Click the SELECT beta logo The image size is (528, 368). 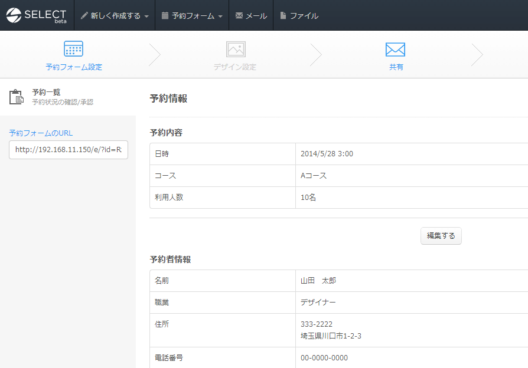pos(37,15)
